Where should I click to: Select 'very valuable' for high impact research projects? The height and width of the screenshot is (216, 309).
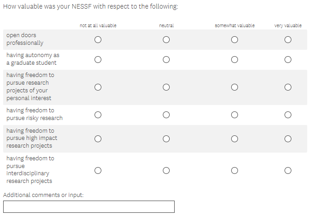[288, 139]
